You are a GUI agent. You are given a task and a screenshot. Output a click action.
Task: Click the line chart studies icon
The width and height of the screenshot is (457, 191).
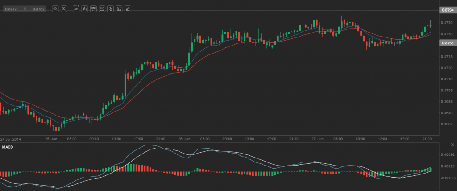(x=102, y=8)
